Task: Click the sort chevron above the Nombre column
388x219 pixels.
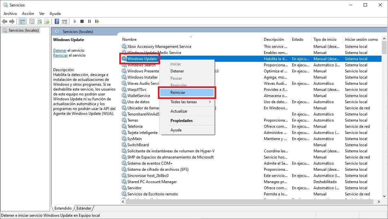Action: [x=191, y=36]
